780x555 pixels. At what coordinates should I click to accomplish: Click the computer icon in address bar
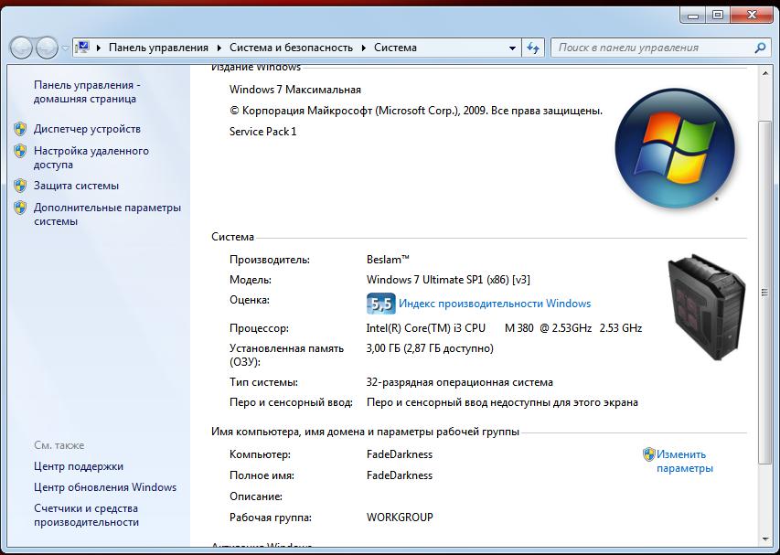(82, 48)
